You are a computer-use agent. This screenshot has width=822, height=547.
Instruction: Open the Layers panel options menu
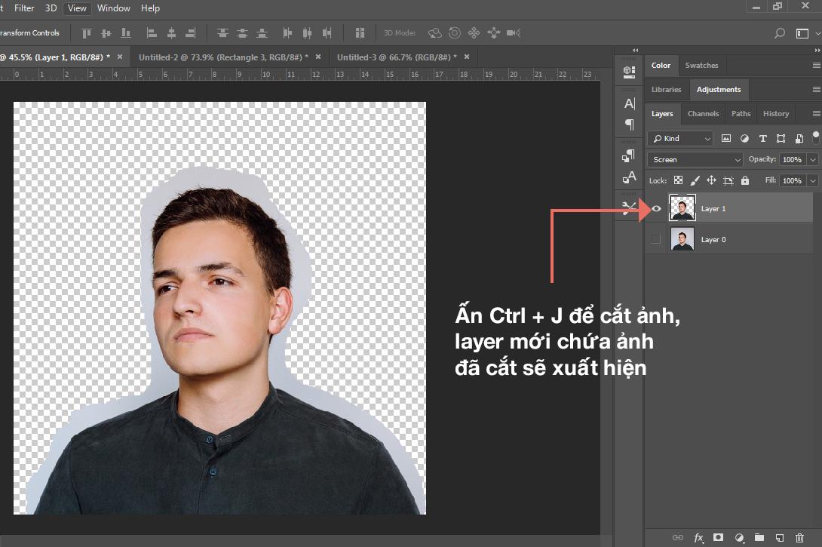click(x=817, y=113)
